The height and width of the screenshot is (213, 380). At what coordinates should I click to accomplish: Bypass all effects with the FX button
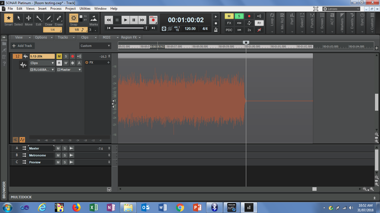[x=229, y=23]
